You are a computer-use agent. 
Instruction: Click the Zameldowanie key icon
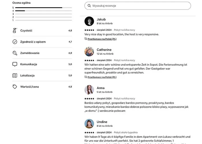click(x=15, y=53)
